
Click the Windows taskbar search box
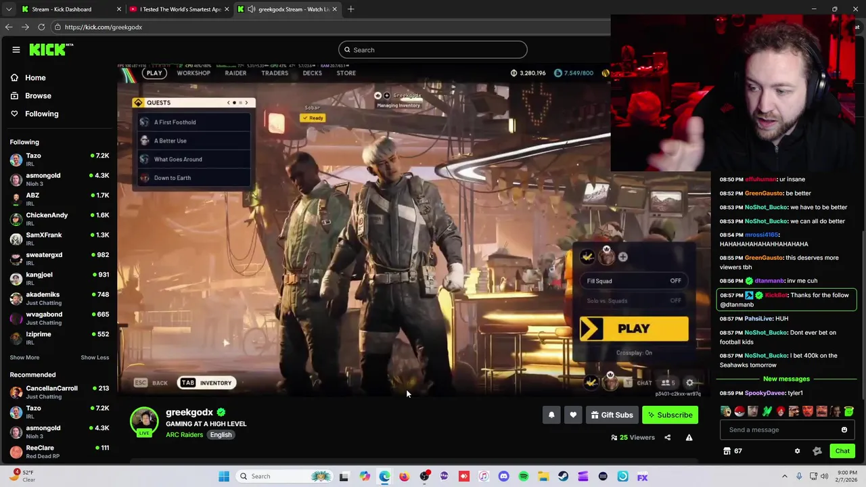286,476
